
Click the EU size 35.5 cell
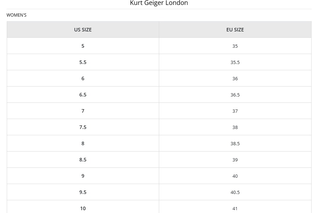pos(235,62)
